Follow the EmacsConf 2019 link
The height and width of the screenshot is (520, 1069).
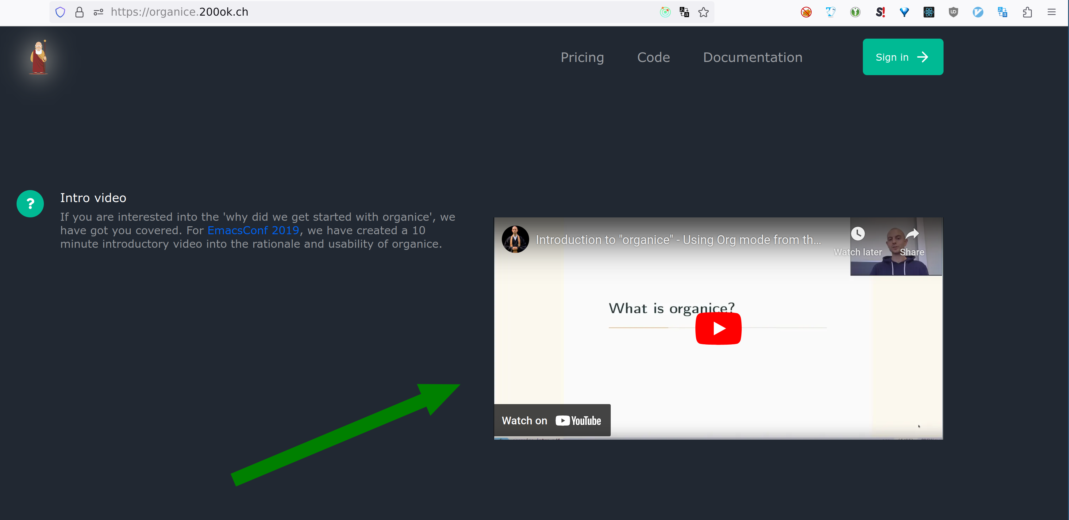tap(253, 231)
